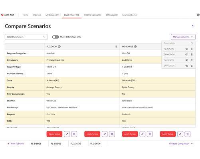This screenshot has height=159, width=200.
Task: Collapse Comparison using the bottom-right expander
Action: point(181,143)
